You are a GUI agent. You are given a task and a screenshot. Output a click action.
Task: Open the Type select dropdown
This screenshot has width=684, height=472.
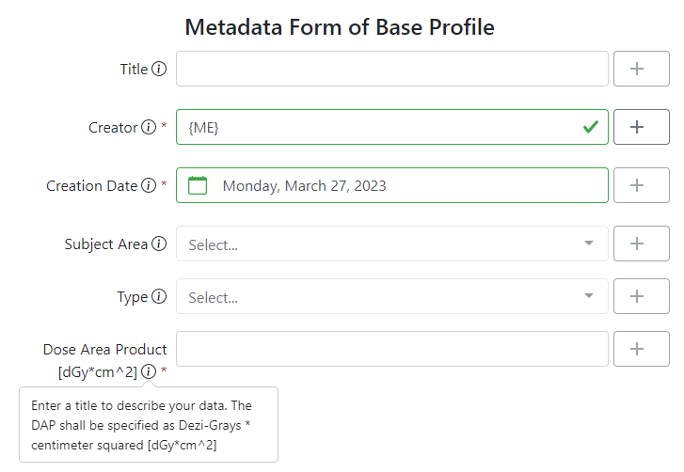point(392,296)
